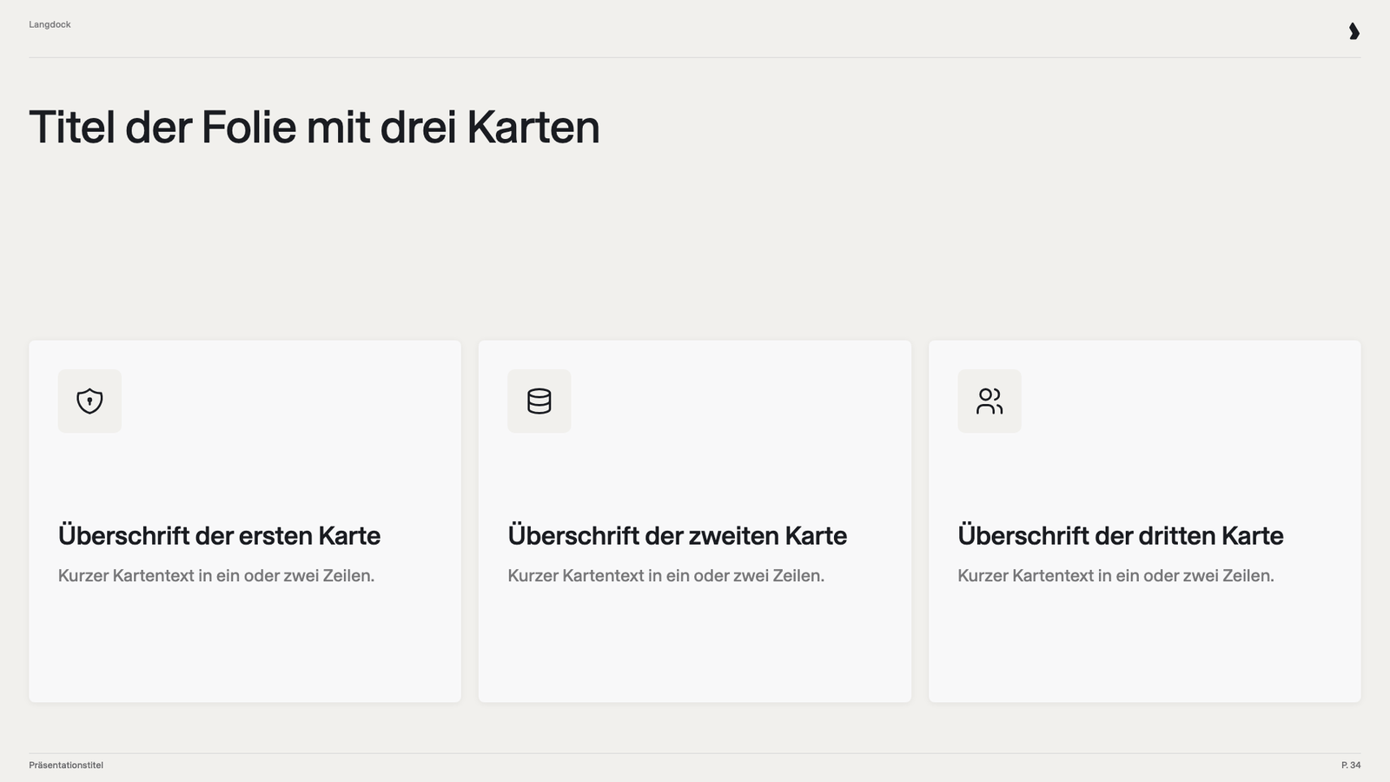Select the short card text under first card heading
Image resolution: width=1390 pixels, height=782 pixels.
coord(216,575)
